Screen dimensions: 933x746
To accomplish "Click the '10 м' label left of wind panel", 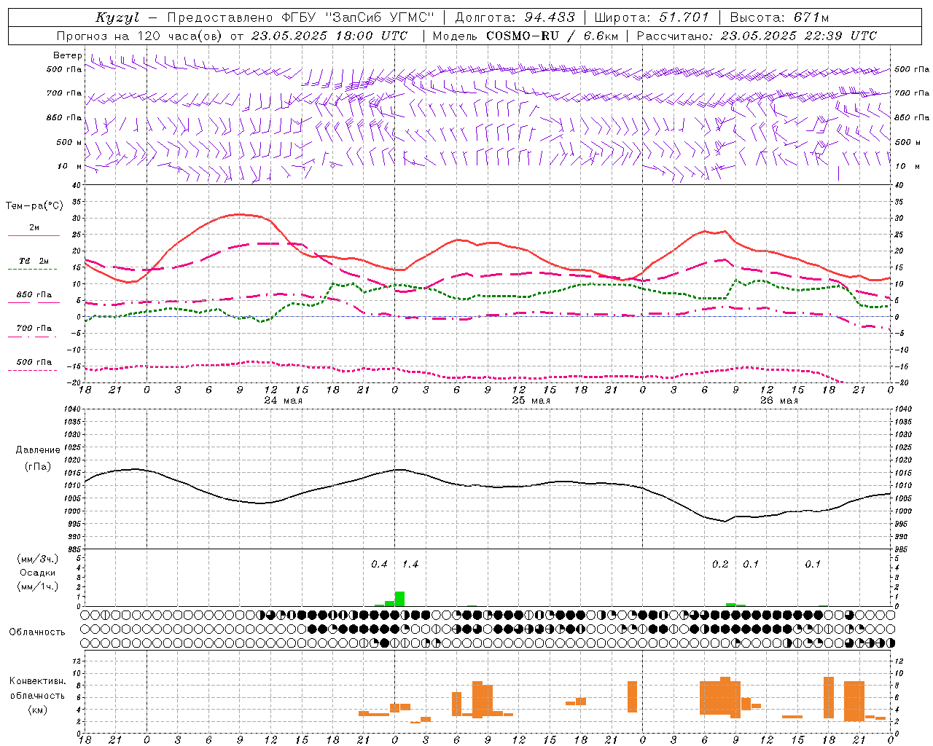I will [x=69, y=166].
